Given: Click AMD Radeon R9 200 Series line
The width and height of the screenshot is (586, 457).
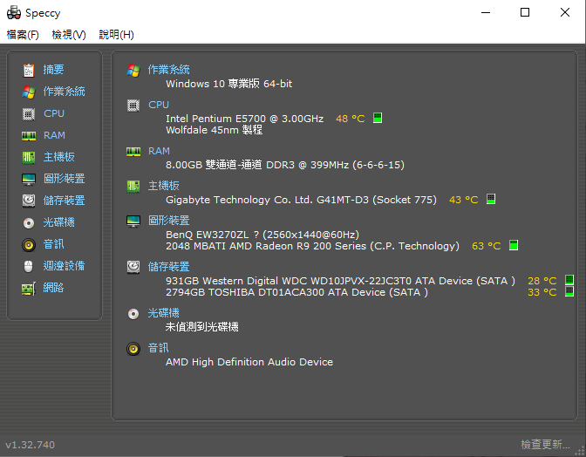Looking at the screenshot, I should [312, 246].
